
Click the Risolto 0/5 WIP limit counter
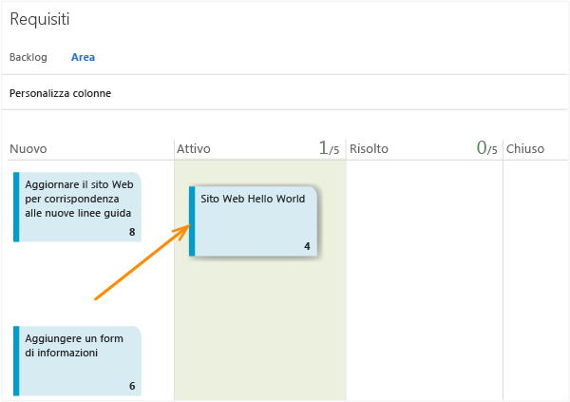click(x=486, y=148)
